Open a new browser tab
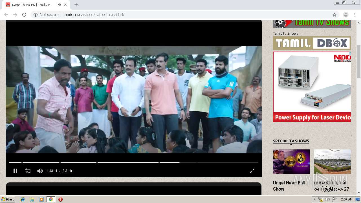Image resolution: width=361 pixels, height=203 pixels. tap(76, 5)
